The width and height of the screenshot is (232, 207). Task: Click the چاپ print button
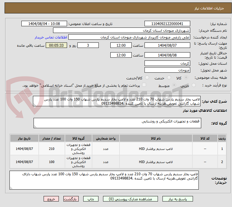(x=91, y=199)
